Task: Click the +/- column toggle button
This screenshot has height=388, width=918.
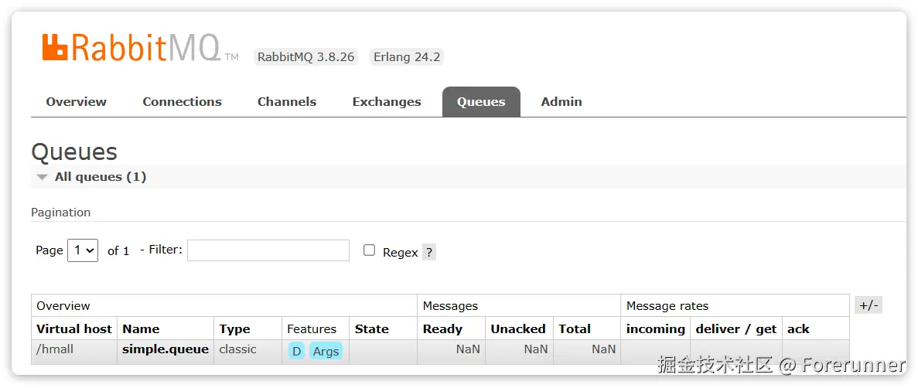Action: click(x=869, y=305)
